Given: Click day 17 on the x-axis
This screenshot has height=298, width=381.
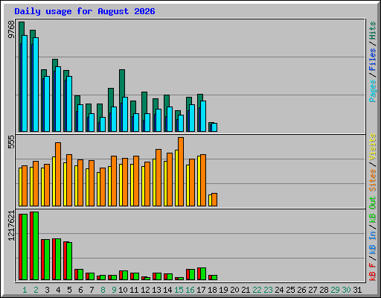Looking at the screenshot, I should coord(201,290).
